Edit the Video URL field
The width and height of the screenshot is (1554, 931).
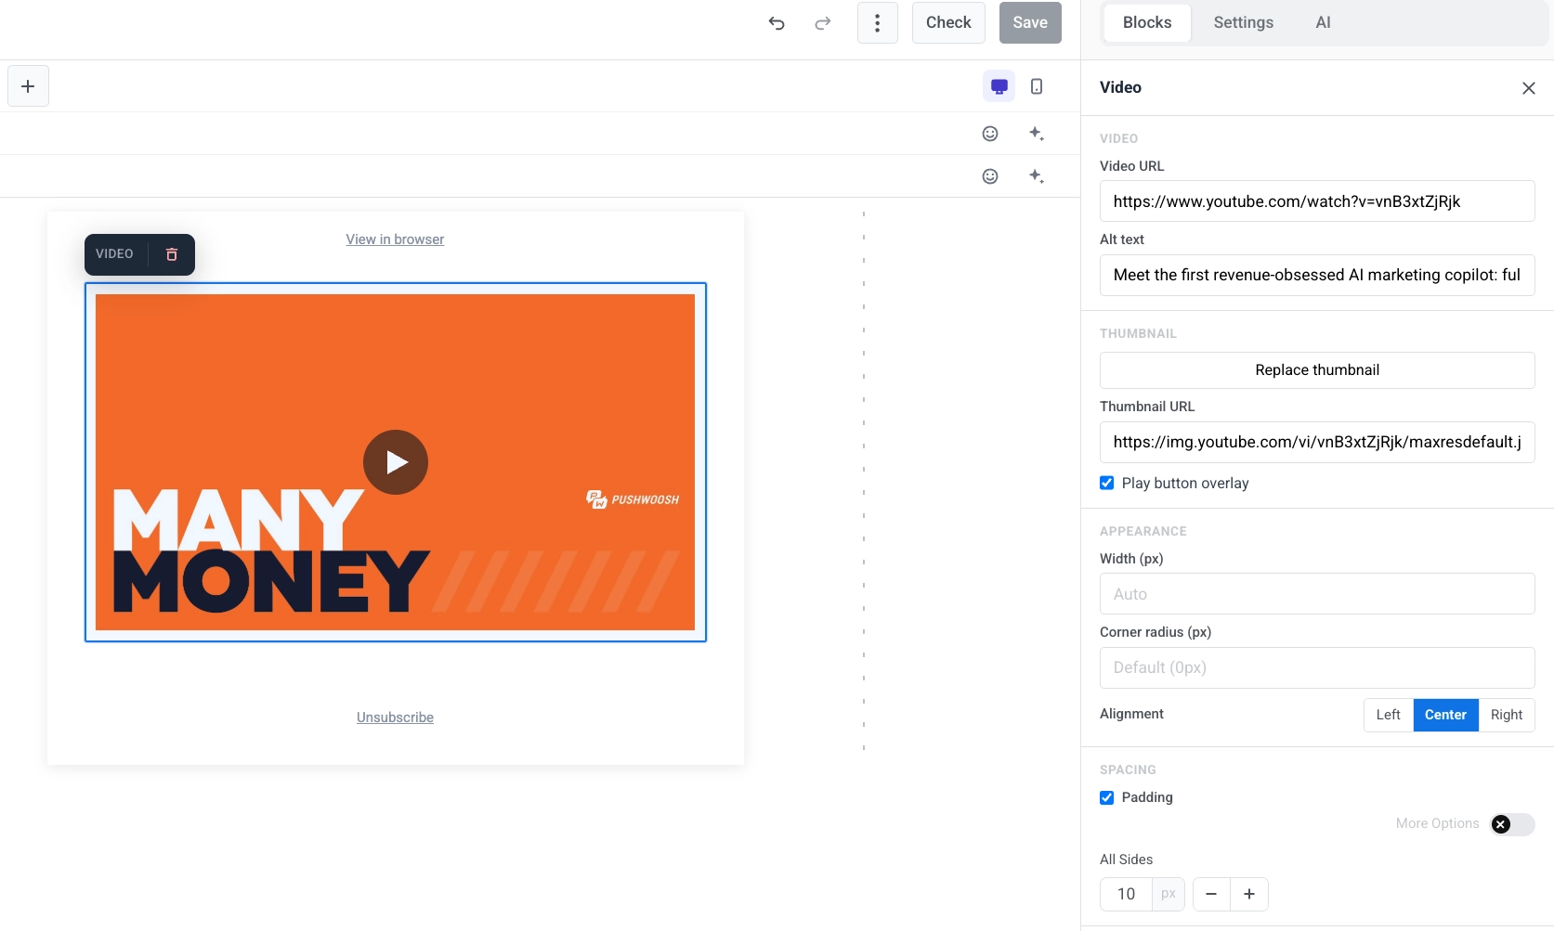coord(1317,201)
